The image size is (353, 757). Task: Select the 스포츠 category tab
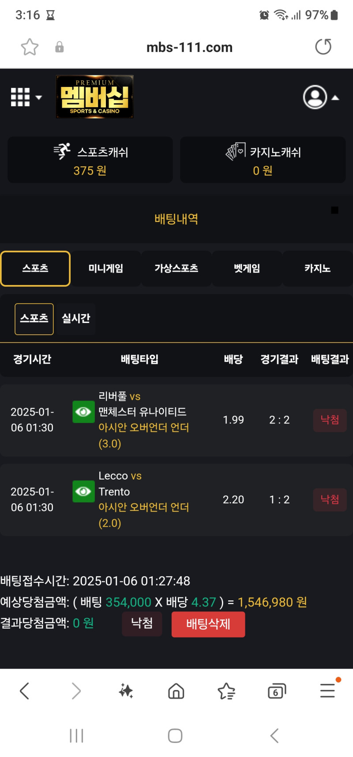35,269
